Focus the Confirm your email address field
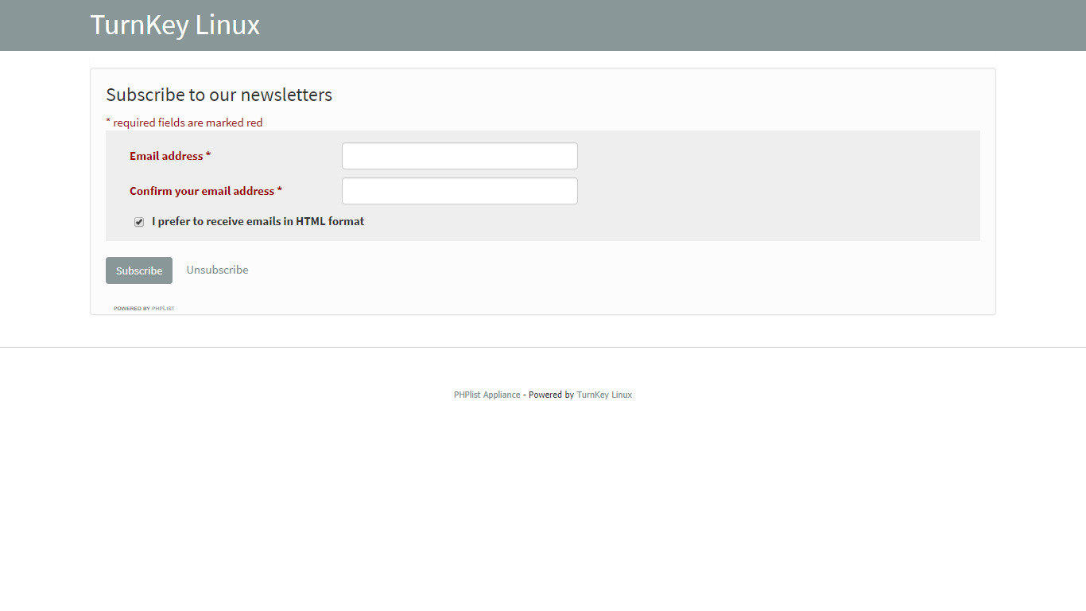Viewport: 1086px width, 611px height. (x=460, y=191)
